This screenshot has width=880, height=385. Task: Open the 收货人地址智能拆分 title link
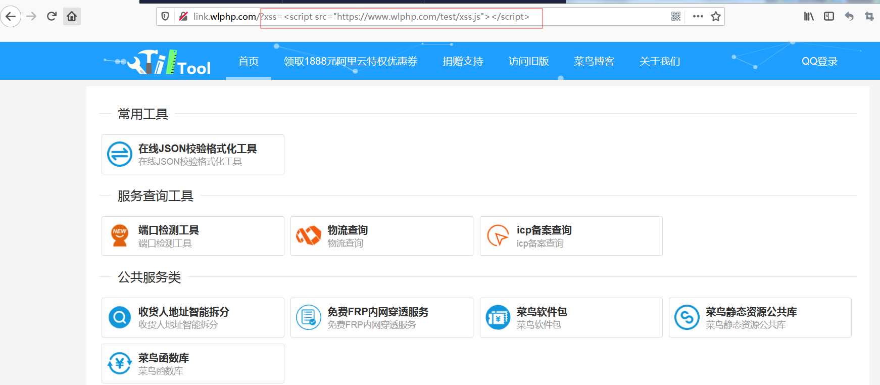pos(184,312)
